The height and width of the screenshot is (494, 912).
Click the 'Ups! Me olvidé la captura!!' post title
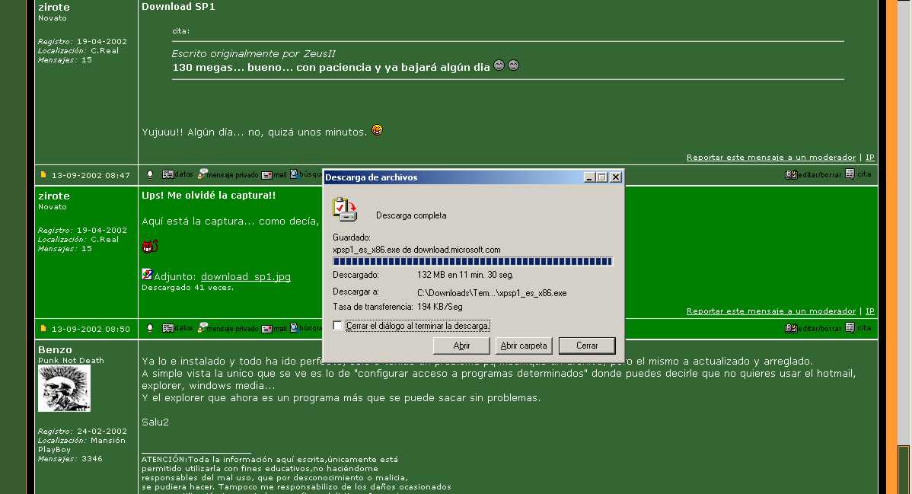(209, 196)
